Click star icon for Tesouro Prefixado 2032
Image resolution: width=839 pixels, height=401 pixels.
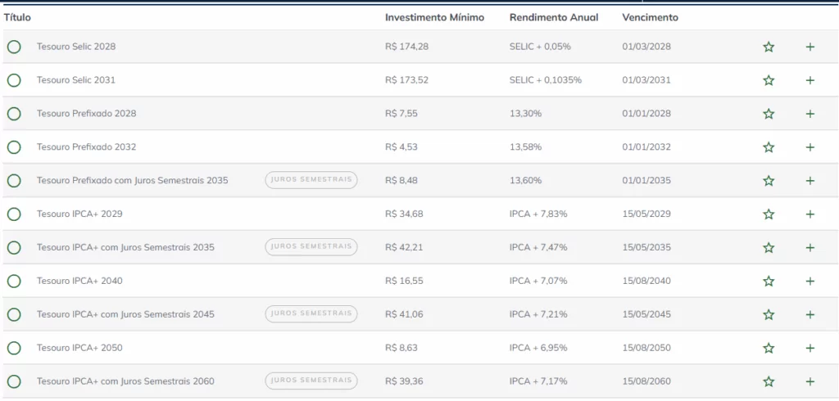pos(769,147)
